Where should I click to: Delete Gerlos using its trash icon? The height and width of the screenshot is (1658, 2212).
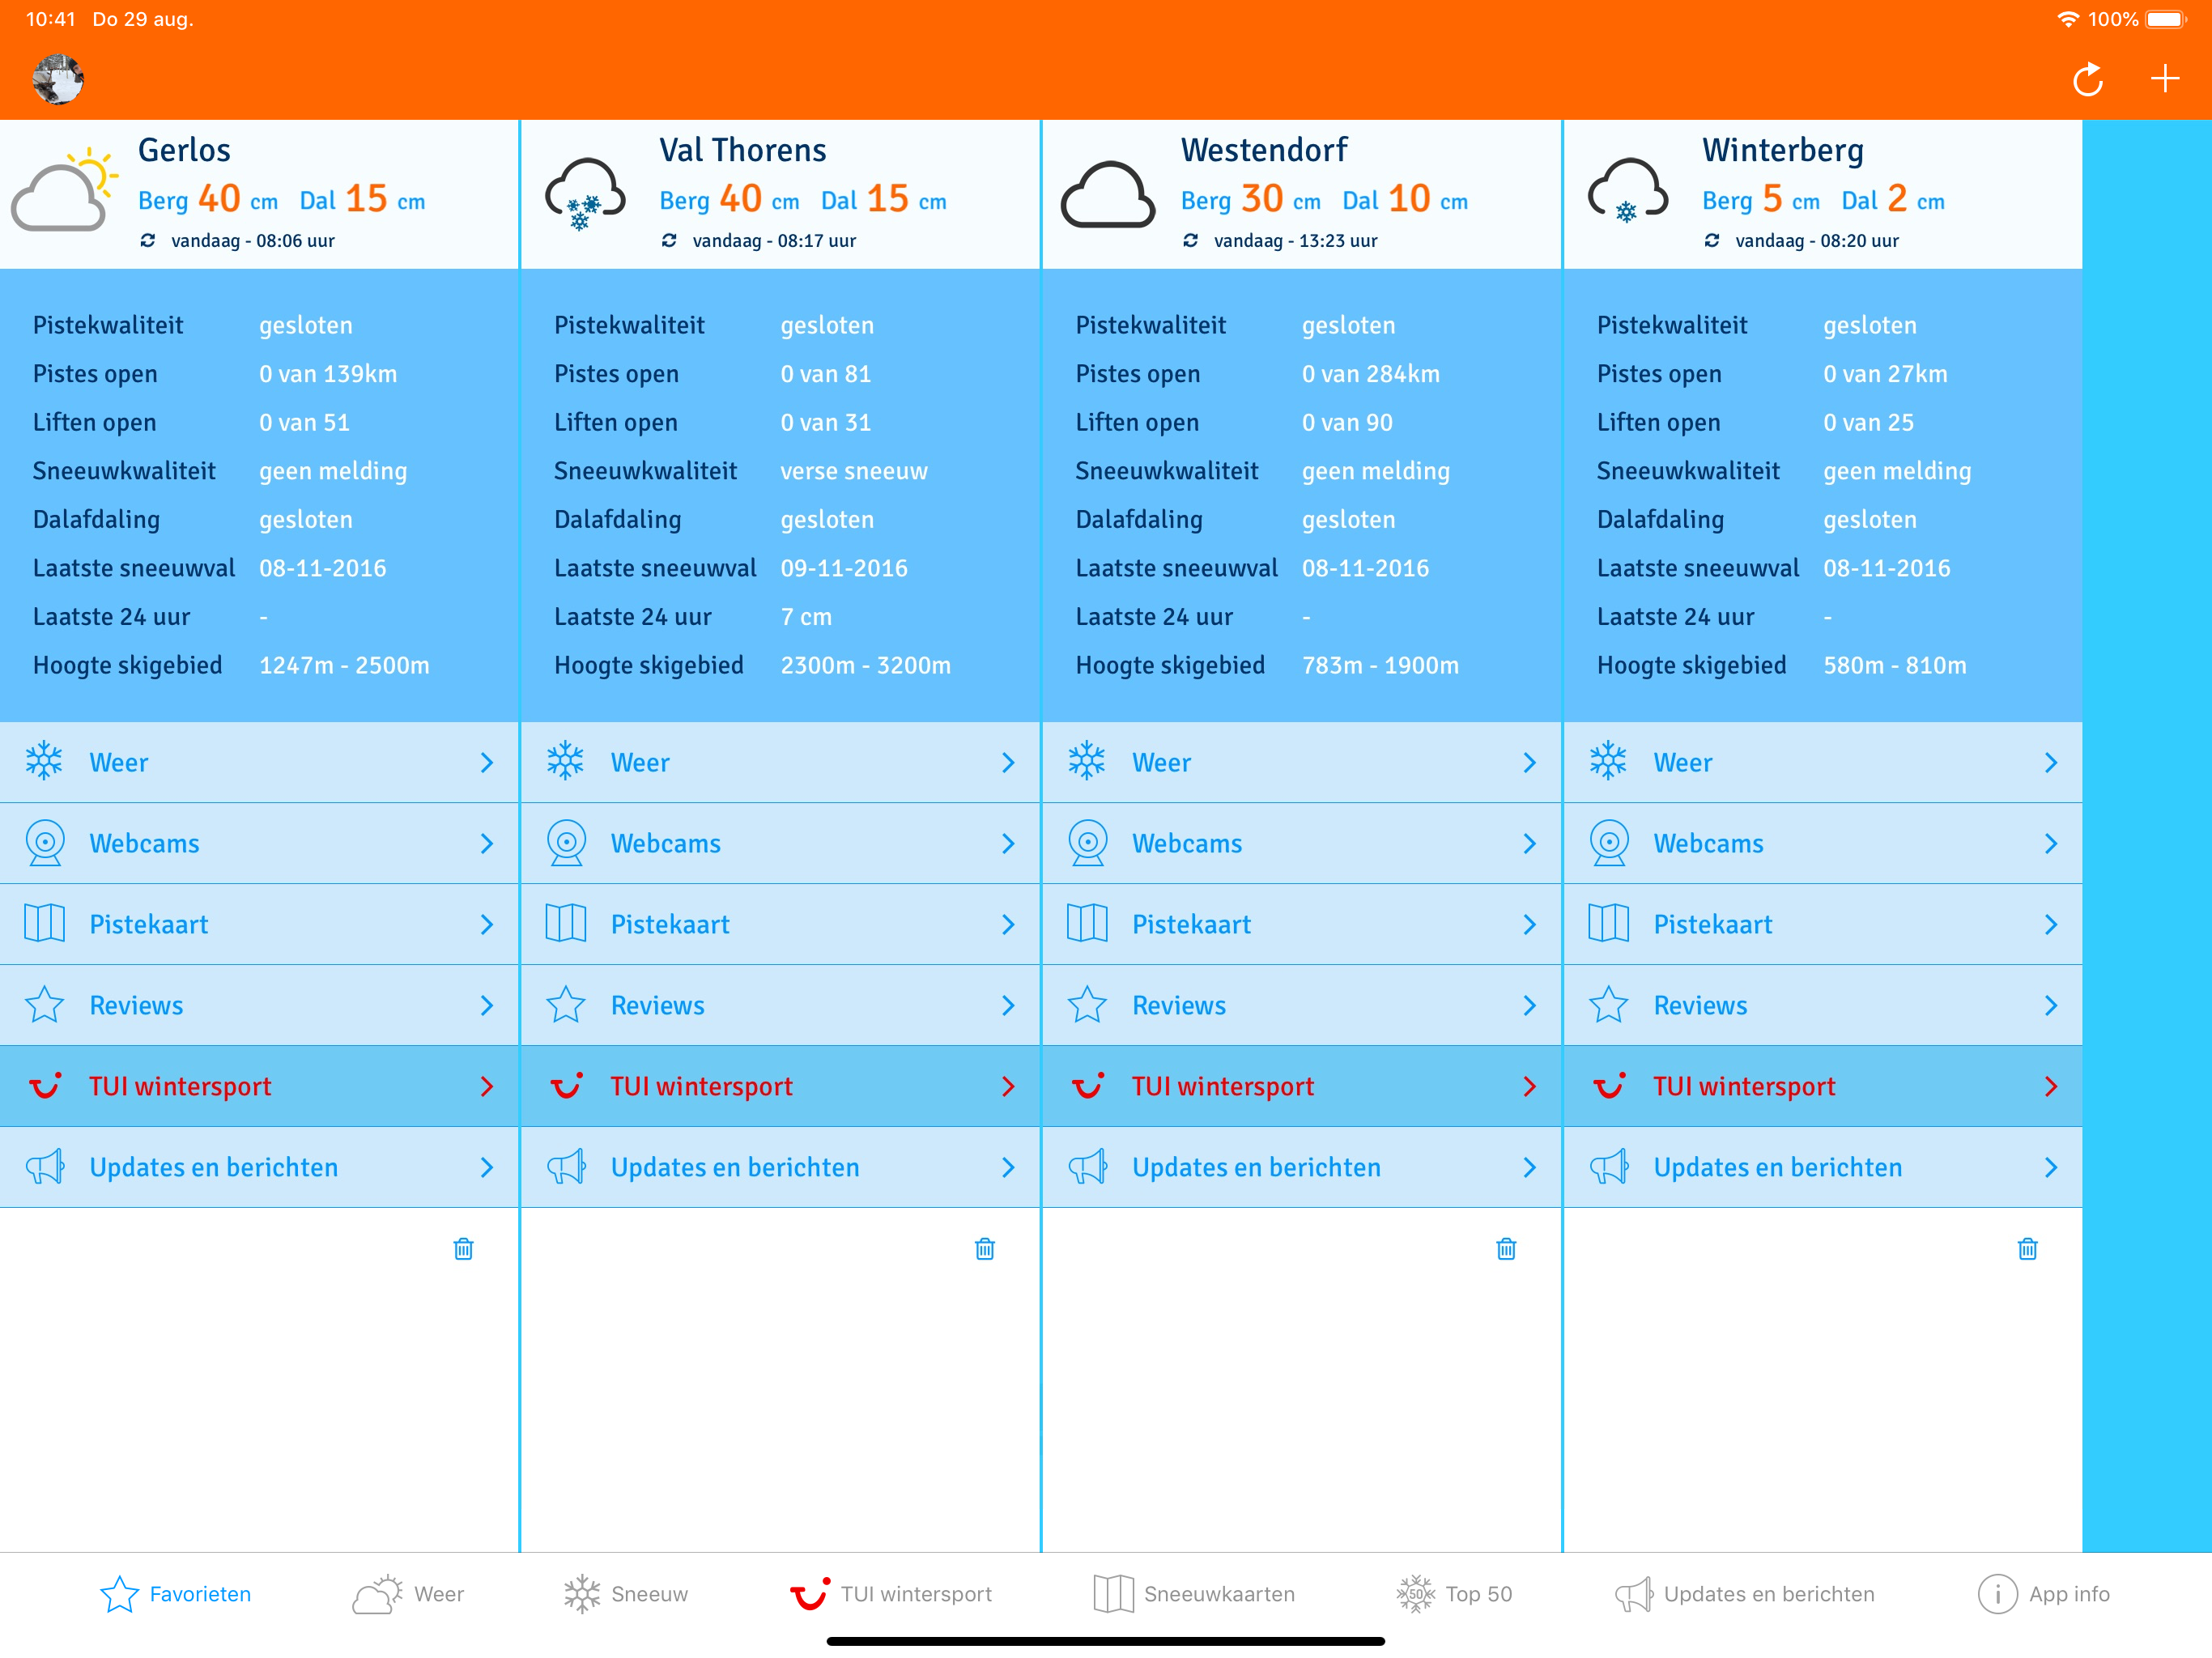pyautogui.click(x=463, y=1248)
